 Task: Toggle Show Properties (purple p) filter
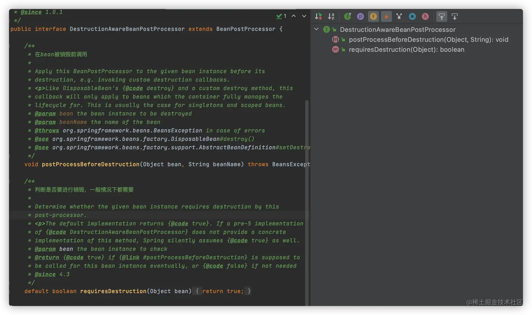(x=360, y=17)
